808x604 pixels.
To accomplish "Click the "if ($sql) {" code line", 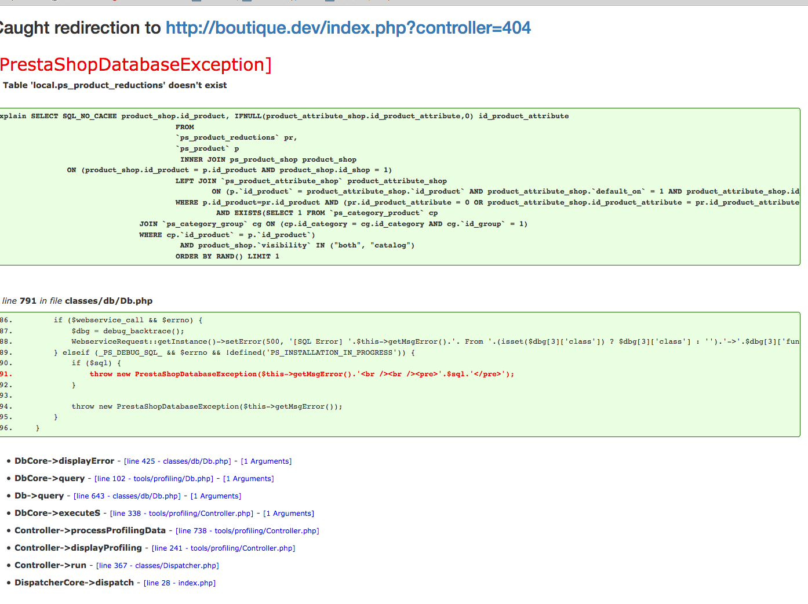I will coord(97,363).
